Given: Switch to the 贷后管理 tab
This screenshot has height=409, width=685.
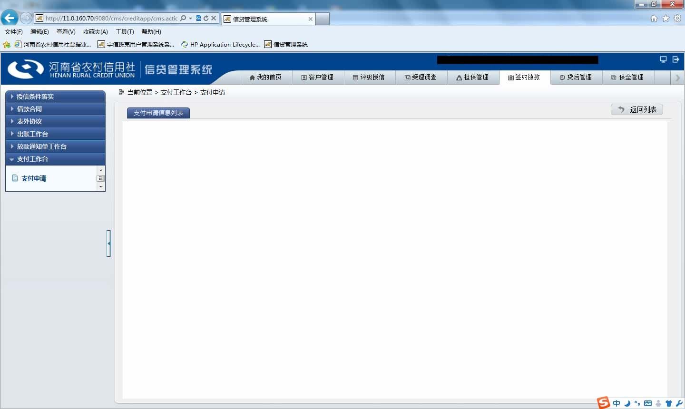Looking at the screenshot, I should click(x=576, y=77).
